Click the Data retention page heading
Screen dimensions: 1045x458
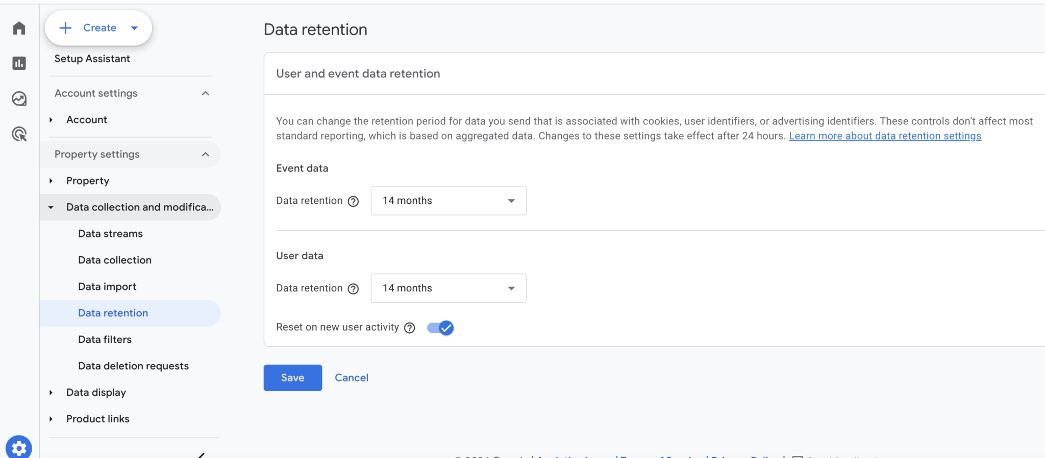(x=315, y=30)
